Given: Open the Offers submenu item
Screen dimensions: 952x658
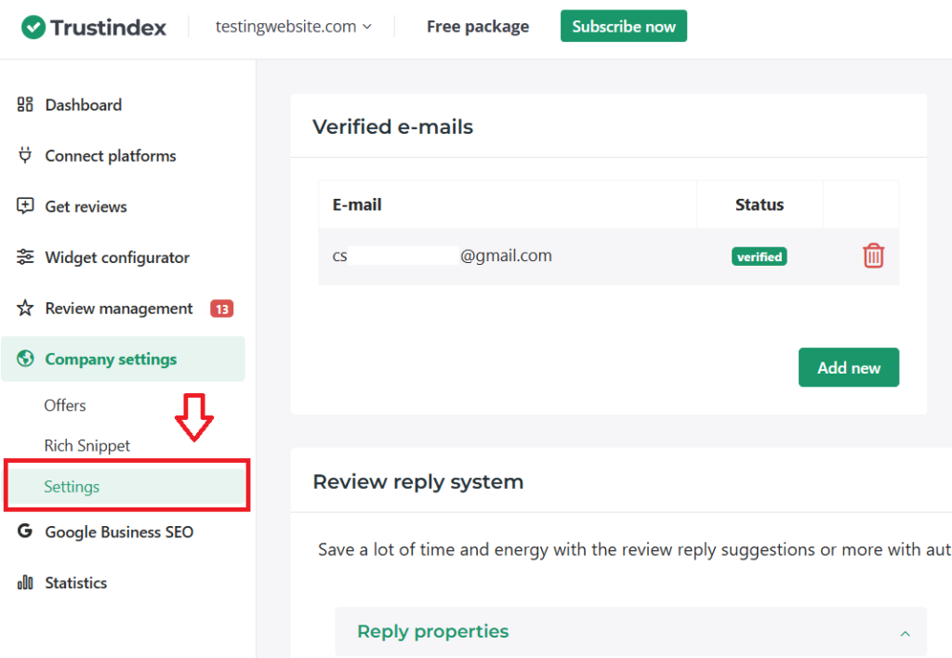Looking at the screenshot, I should [65, 405].
